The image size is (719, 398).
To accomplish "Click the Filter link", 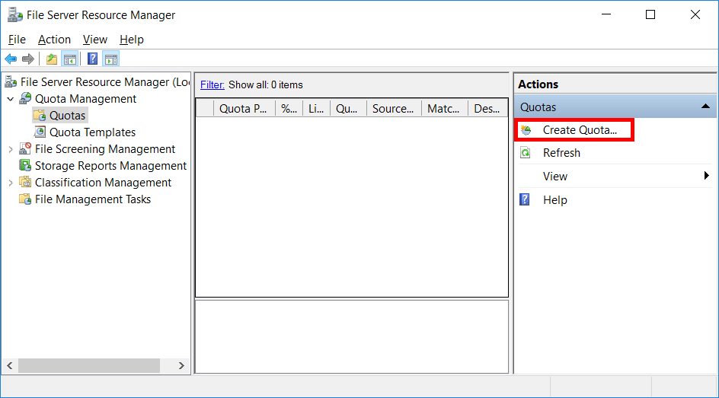I will (213, 84).
